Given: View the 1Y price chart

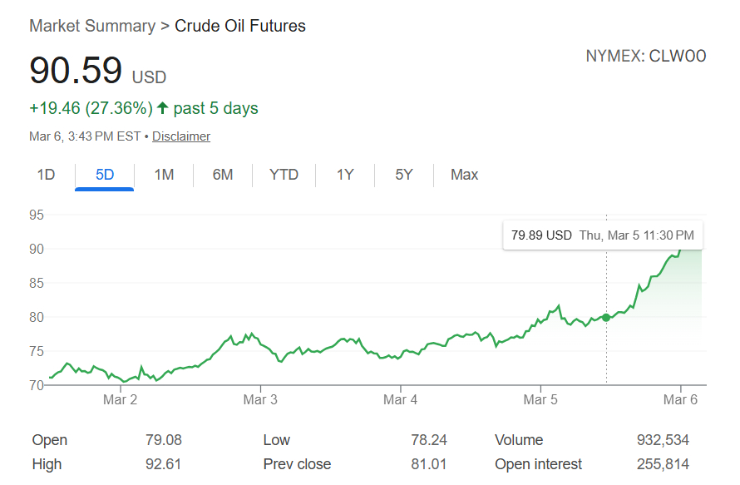Looking at the screenshot, I should click(x=345, y=175).
